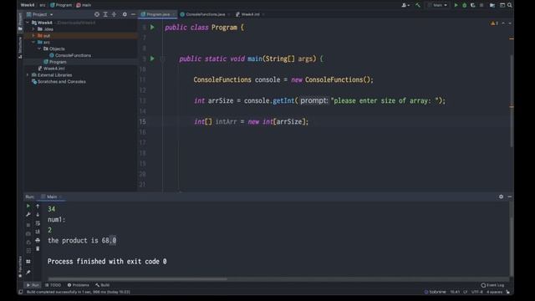Collapse all in Project panel toolbar
Screen dimensions: 535x301
(114, 14)
